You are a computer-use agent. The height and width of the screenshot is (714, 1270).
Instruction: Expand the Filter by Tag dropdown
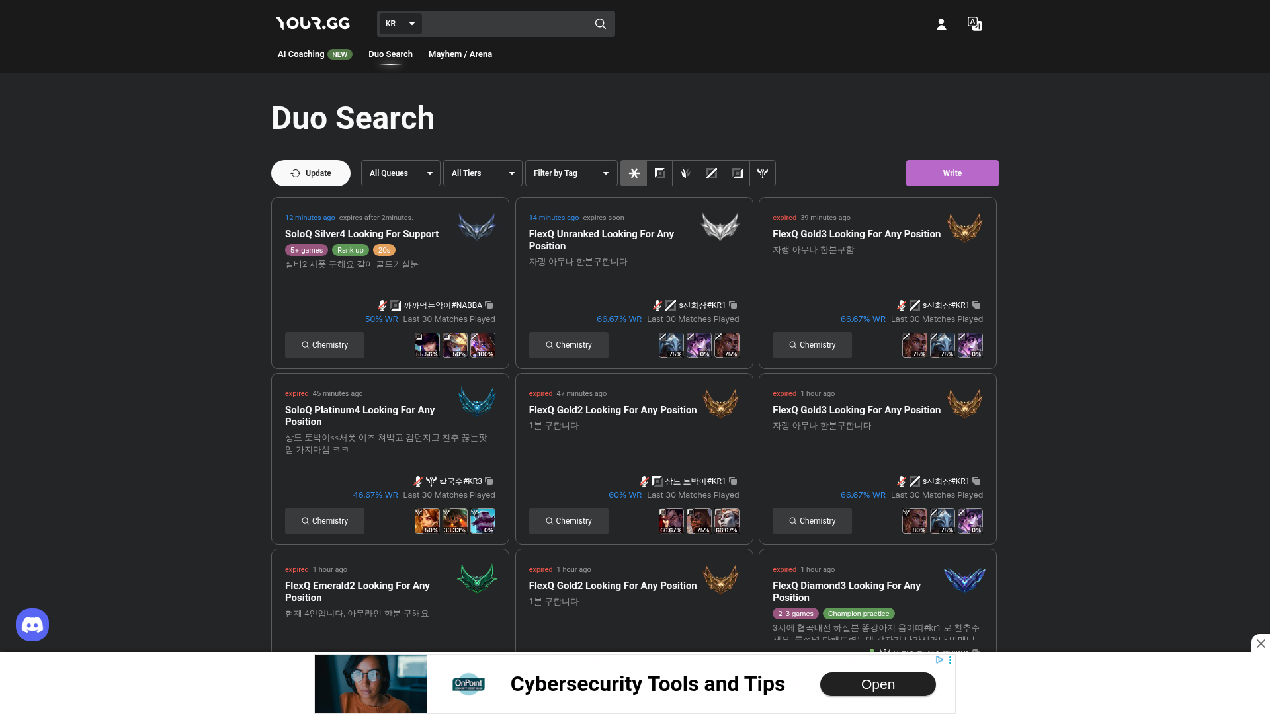pyautogui.click(x=571, y=173)
